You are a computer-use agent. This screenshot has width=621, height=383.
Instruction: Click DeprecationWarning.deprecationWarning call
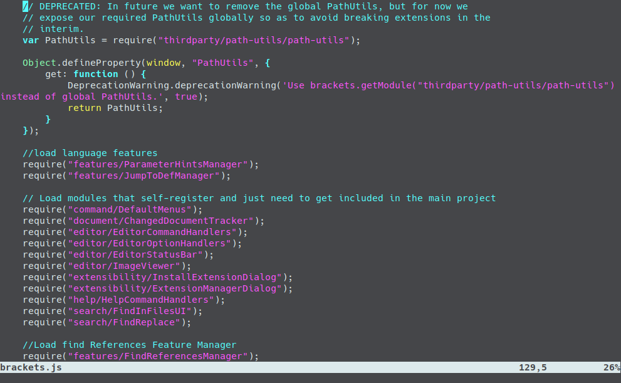170,85
